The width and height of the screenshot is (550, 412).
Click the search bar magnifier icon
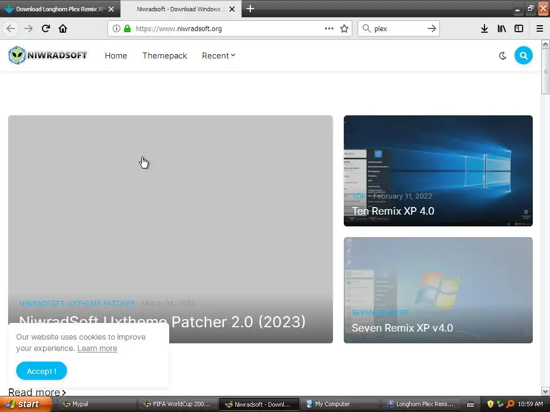click(x=366, y=28)
